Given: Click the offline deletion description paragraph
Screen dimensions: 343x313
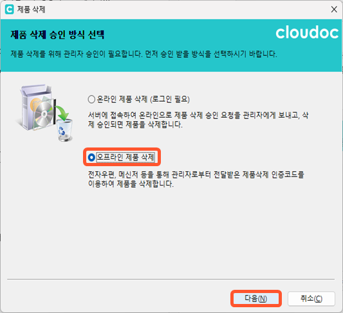Looking at the screenshot, I should pyautogui.click(x=196, y=179).
